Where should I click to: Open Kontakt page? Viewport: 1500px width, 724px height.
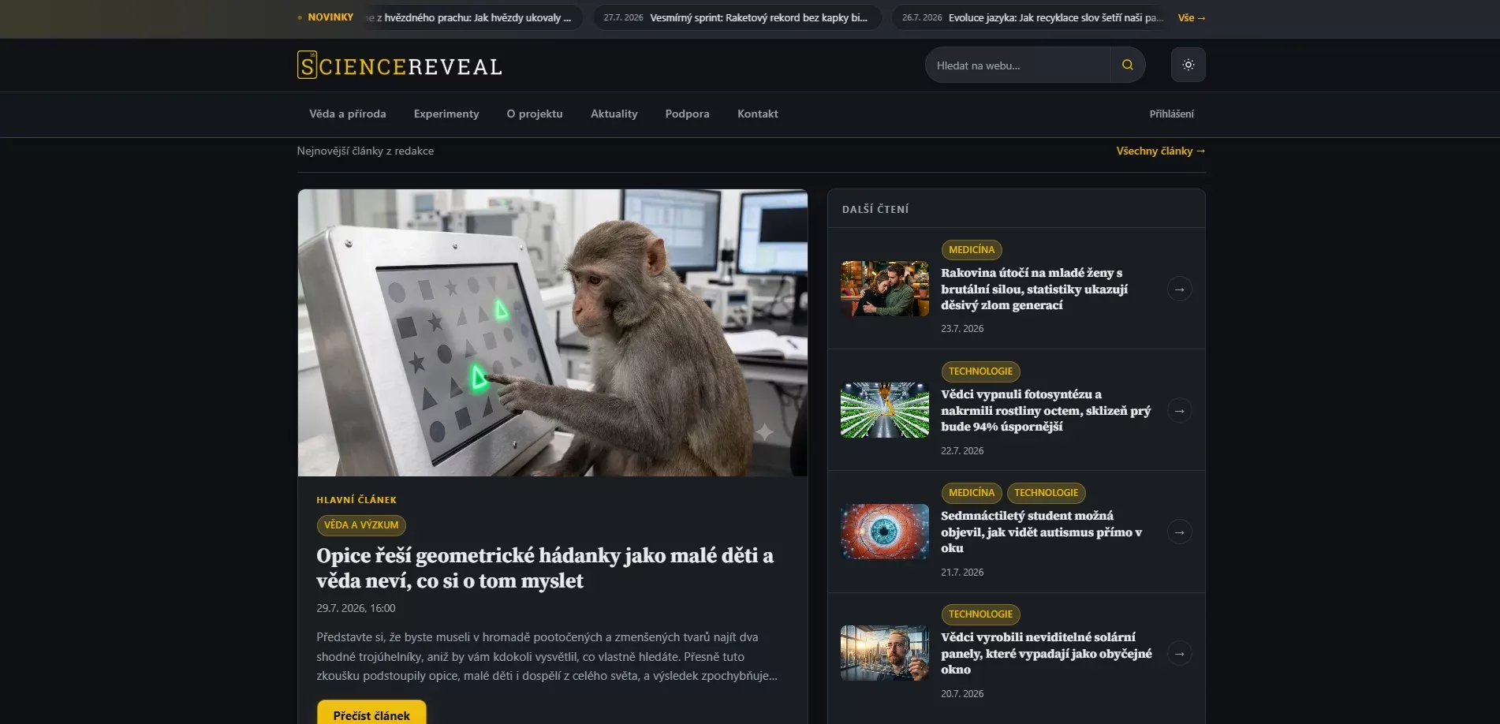pos(757,114)
